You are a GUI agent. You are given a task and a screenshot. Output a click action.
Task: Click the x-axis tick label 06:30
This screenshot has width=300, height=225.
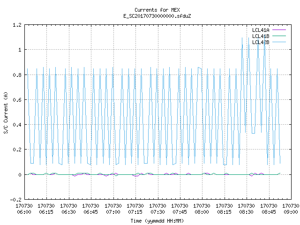pos(68,212)
